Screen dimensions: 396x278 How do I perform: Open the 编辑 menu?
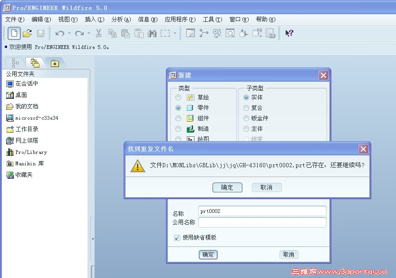click(41, 19)
